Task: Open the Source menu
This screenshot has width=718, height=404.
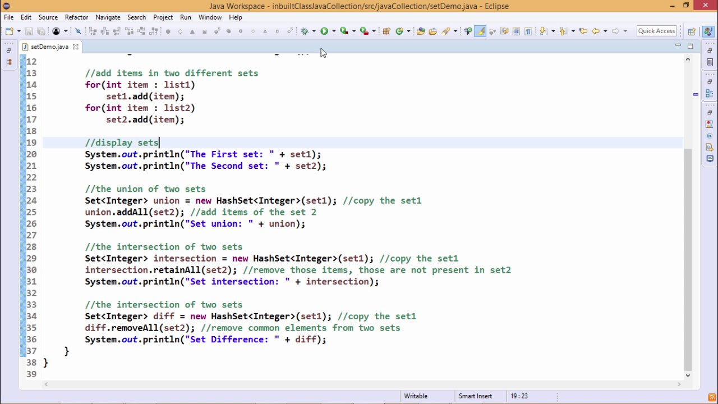Action: click(x=48, y=17)
